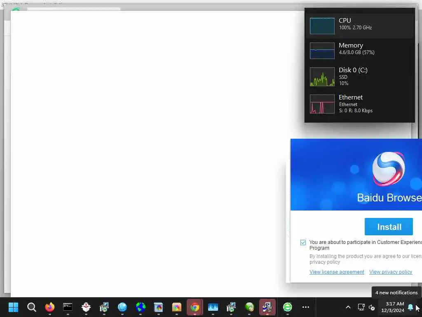Click Install in the Baidu Browser installer
422x317 pixels.
pyautogui.click(x=388, y=227)
